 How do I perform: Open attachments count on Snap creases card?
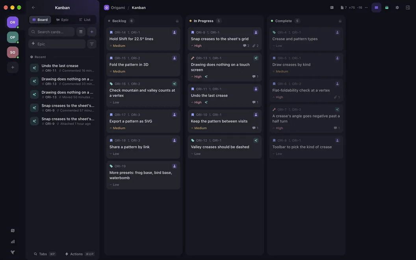pyautogui.click(x=256, y=46)
